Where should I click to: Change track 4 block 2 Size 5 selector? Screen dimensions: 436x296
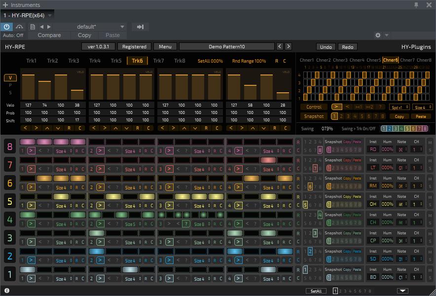point(133,224)
